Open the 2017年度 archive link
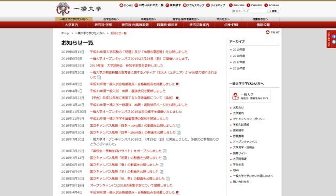Image resolution: width=336 pixels, height=196 pixels. pos(239,62)
